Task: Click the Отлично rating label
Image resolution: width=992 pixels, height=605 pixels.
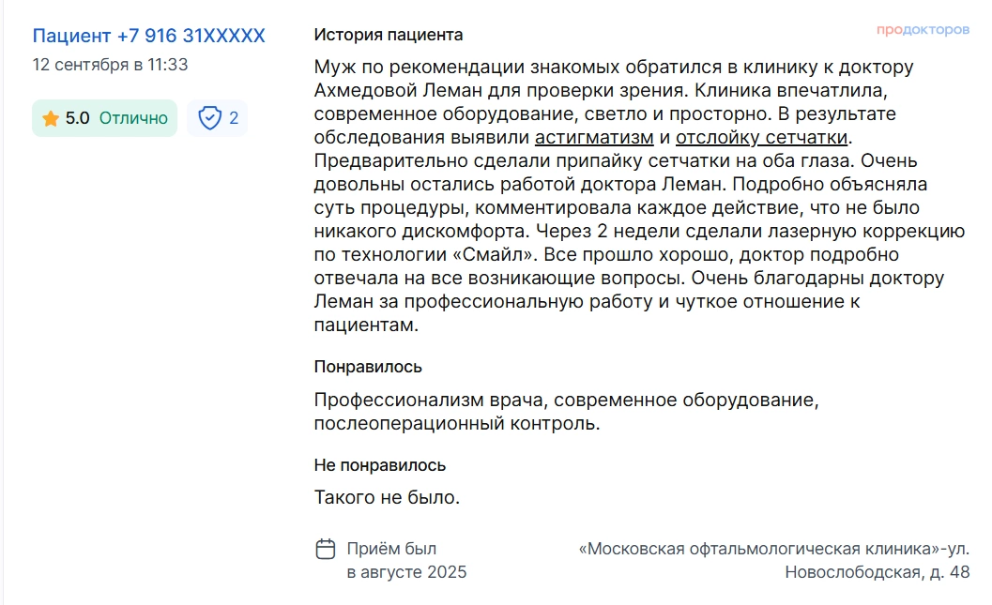Action: pos(133,118)
